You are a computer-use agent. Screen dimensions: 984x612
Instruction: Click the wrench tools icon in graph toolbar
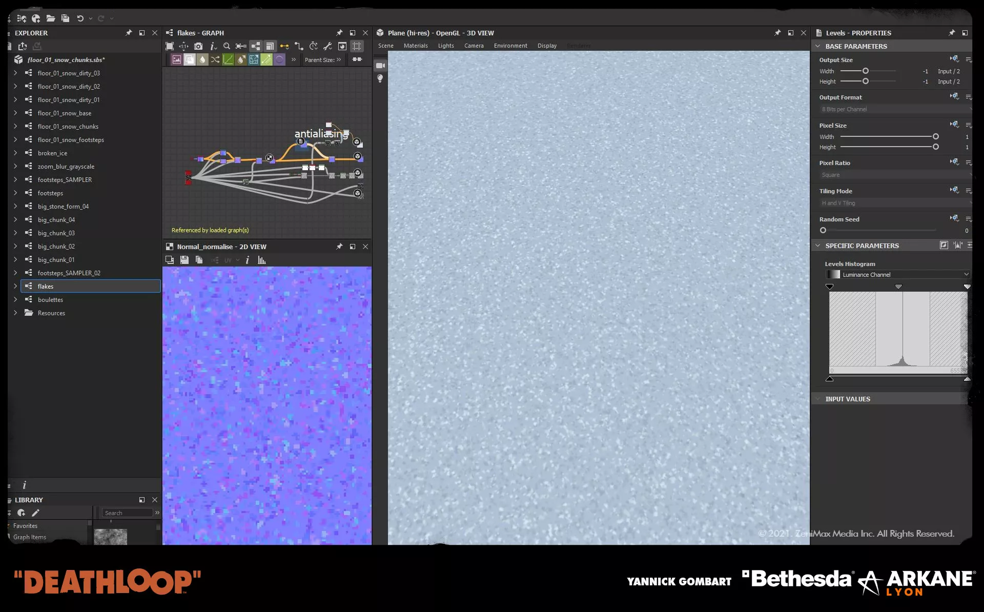tap(327, 46)
